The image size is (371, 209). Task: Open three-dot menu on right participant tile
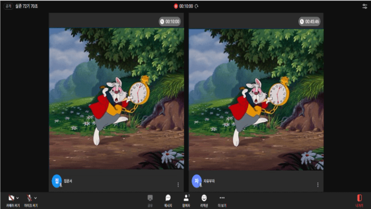(x=318, y=185)
